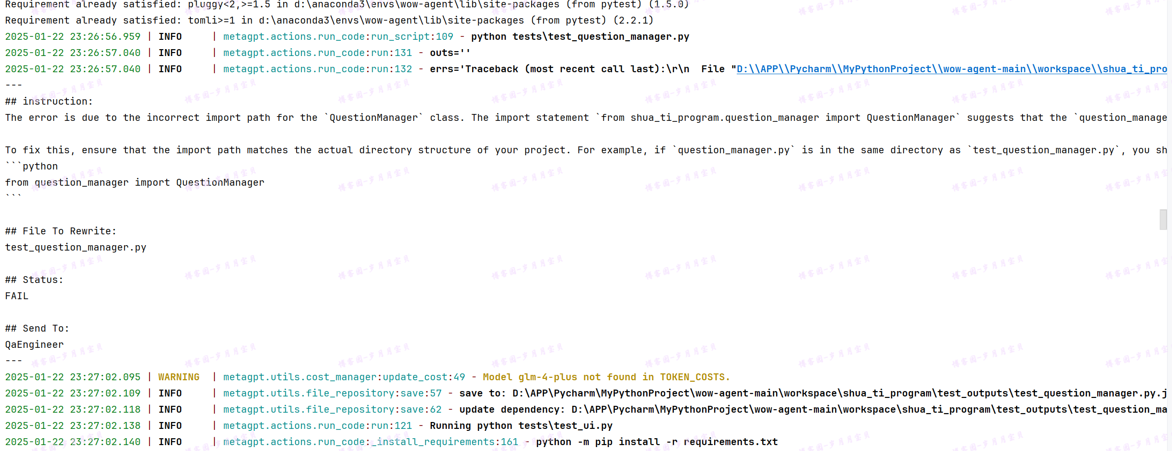Click the 'Requirement already satisfied: tomli>=1' line
The image size is (1172, 451).
point(329,21)
